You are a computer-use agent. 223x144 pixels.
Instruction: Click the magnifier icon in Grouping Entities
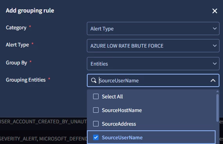(94, 80)
